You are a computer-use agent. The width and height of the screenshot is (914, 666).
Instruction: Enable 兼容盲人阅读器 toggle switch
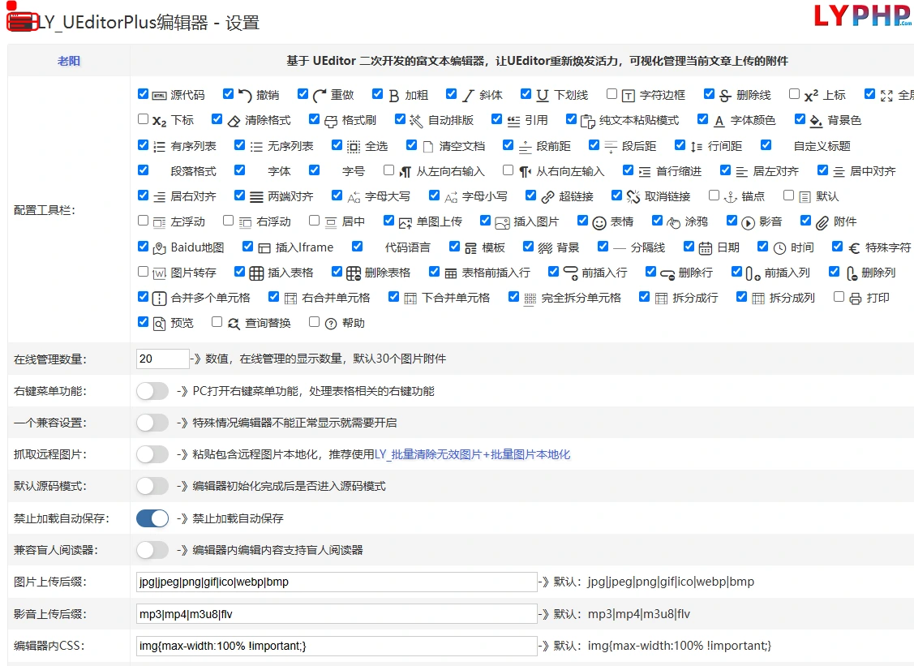[x=152, y=550]
